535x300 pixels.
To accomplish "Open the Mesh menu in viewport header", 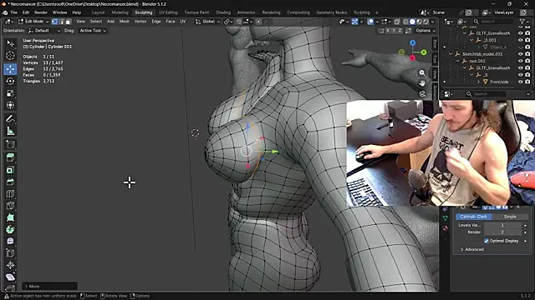I will (125, 22).
